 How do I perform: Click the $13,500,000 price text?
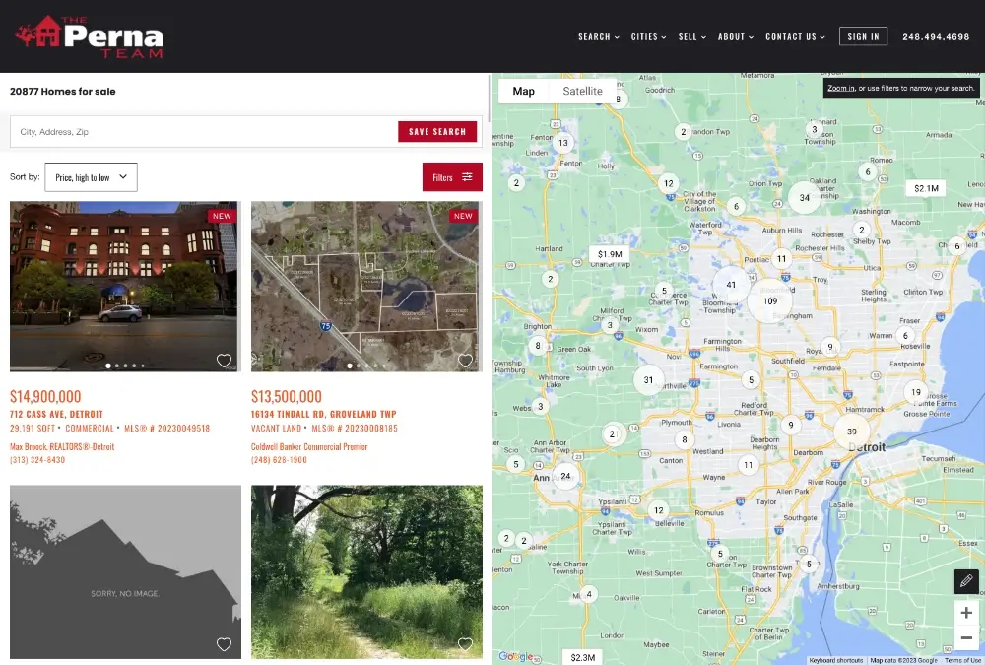click(287, 397)
